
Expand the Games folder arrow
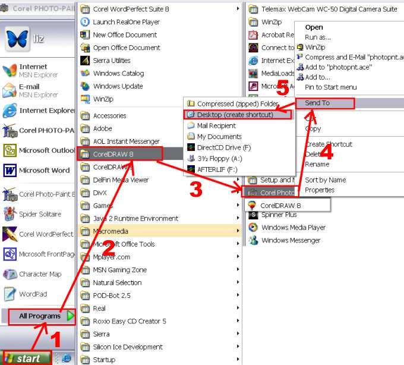238,206
